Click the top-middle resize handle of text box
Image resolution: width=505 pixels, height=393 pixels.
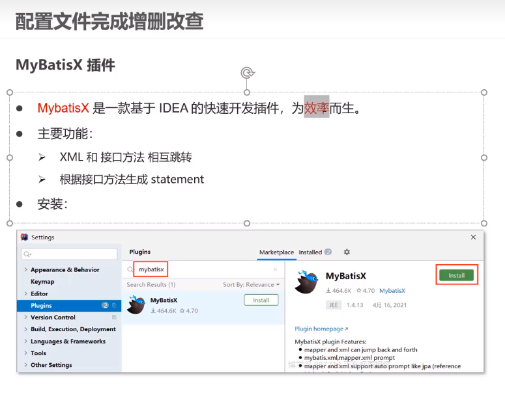click(x=247, y=92)
